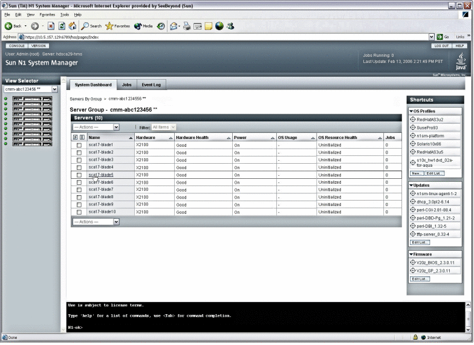The height and width of the screenshot is (345, 474).
Task: Click the n1sm-platform profile icon
Action: click(x=412, y=135)
